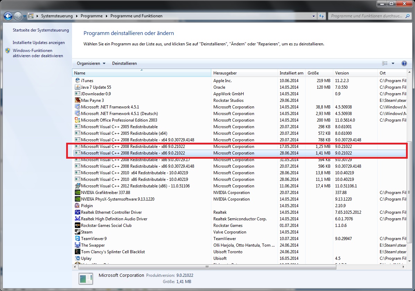Click the horizontal scrollbar thumb
This screenshot has width=415, height=291.
[x=207, y=267]
